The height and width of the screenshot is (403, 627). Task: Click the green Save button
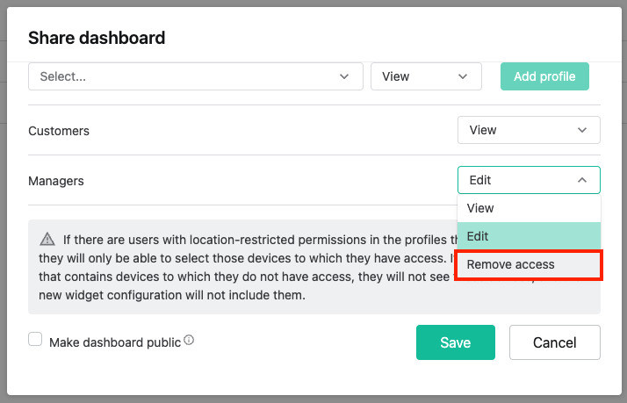(455, 342)
